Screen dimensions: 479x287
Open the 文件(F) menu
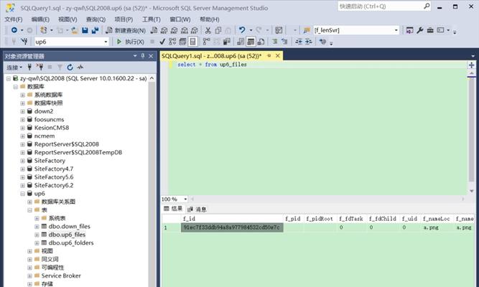click(14, 19)
